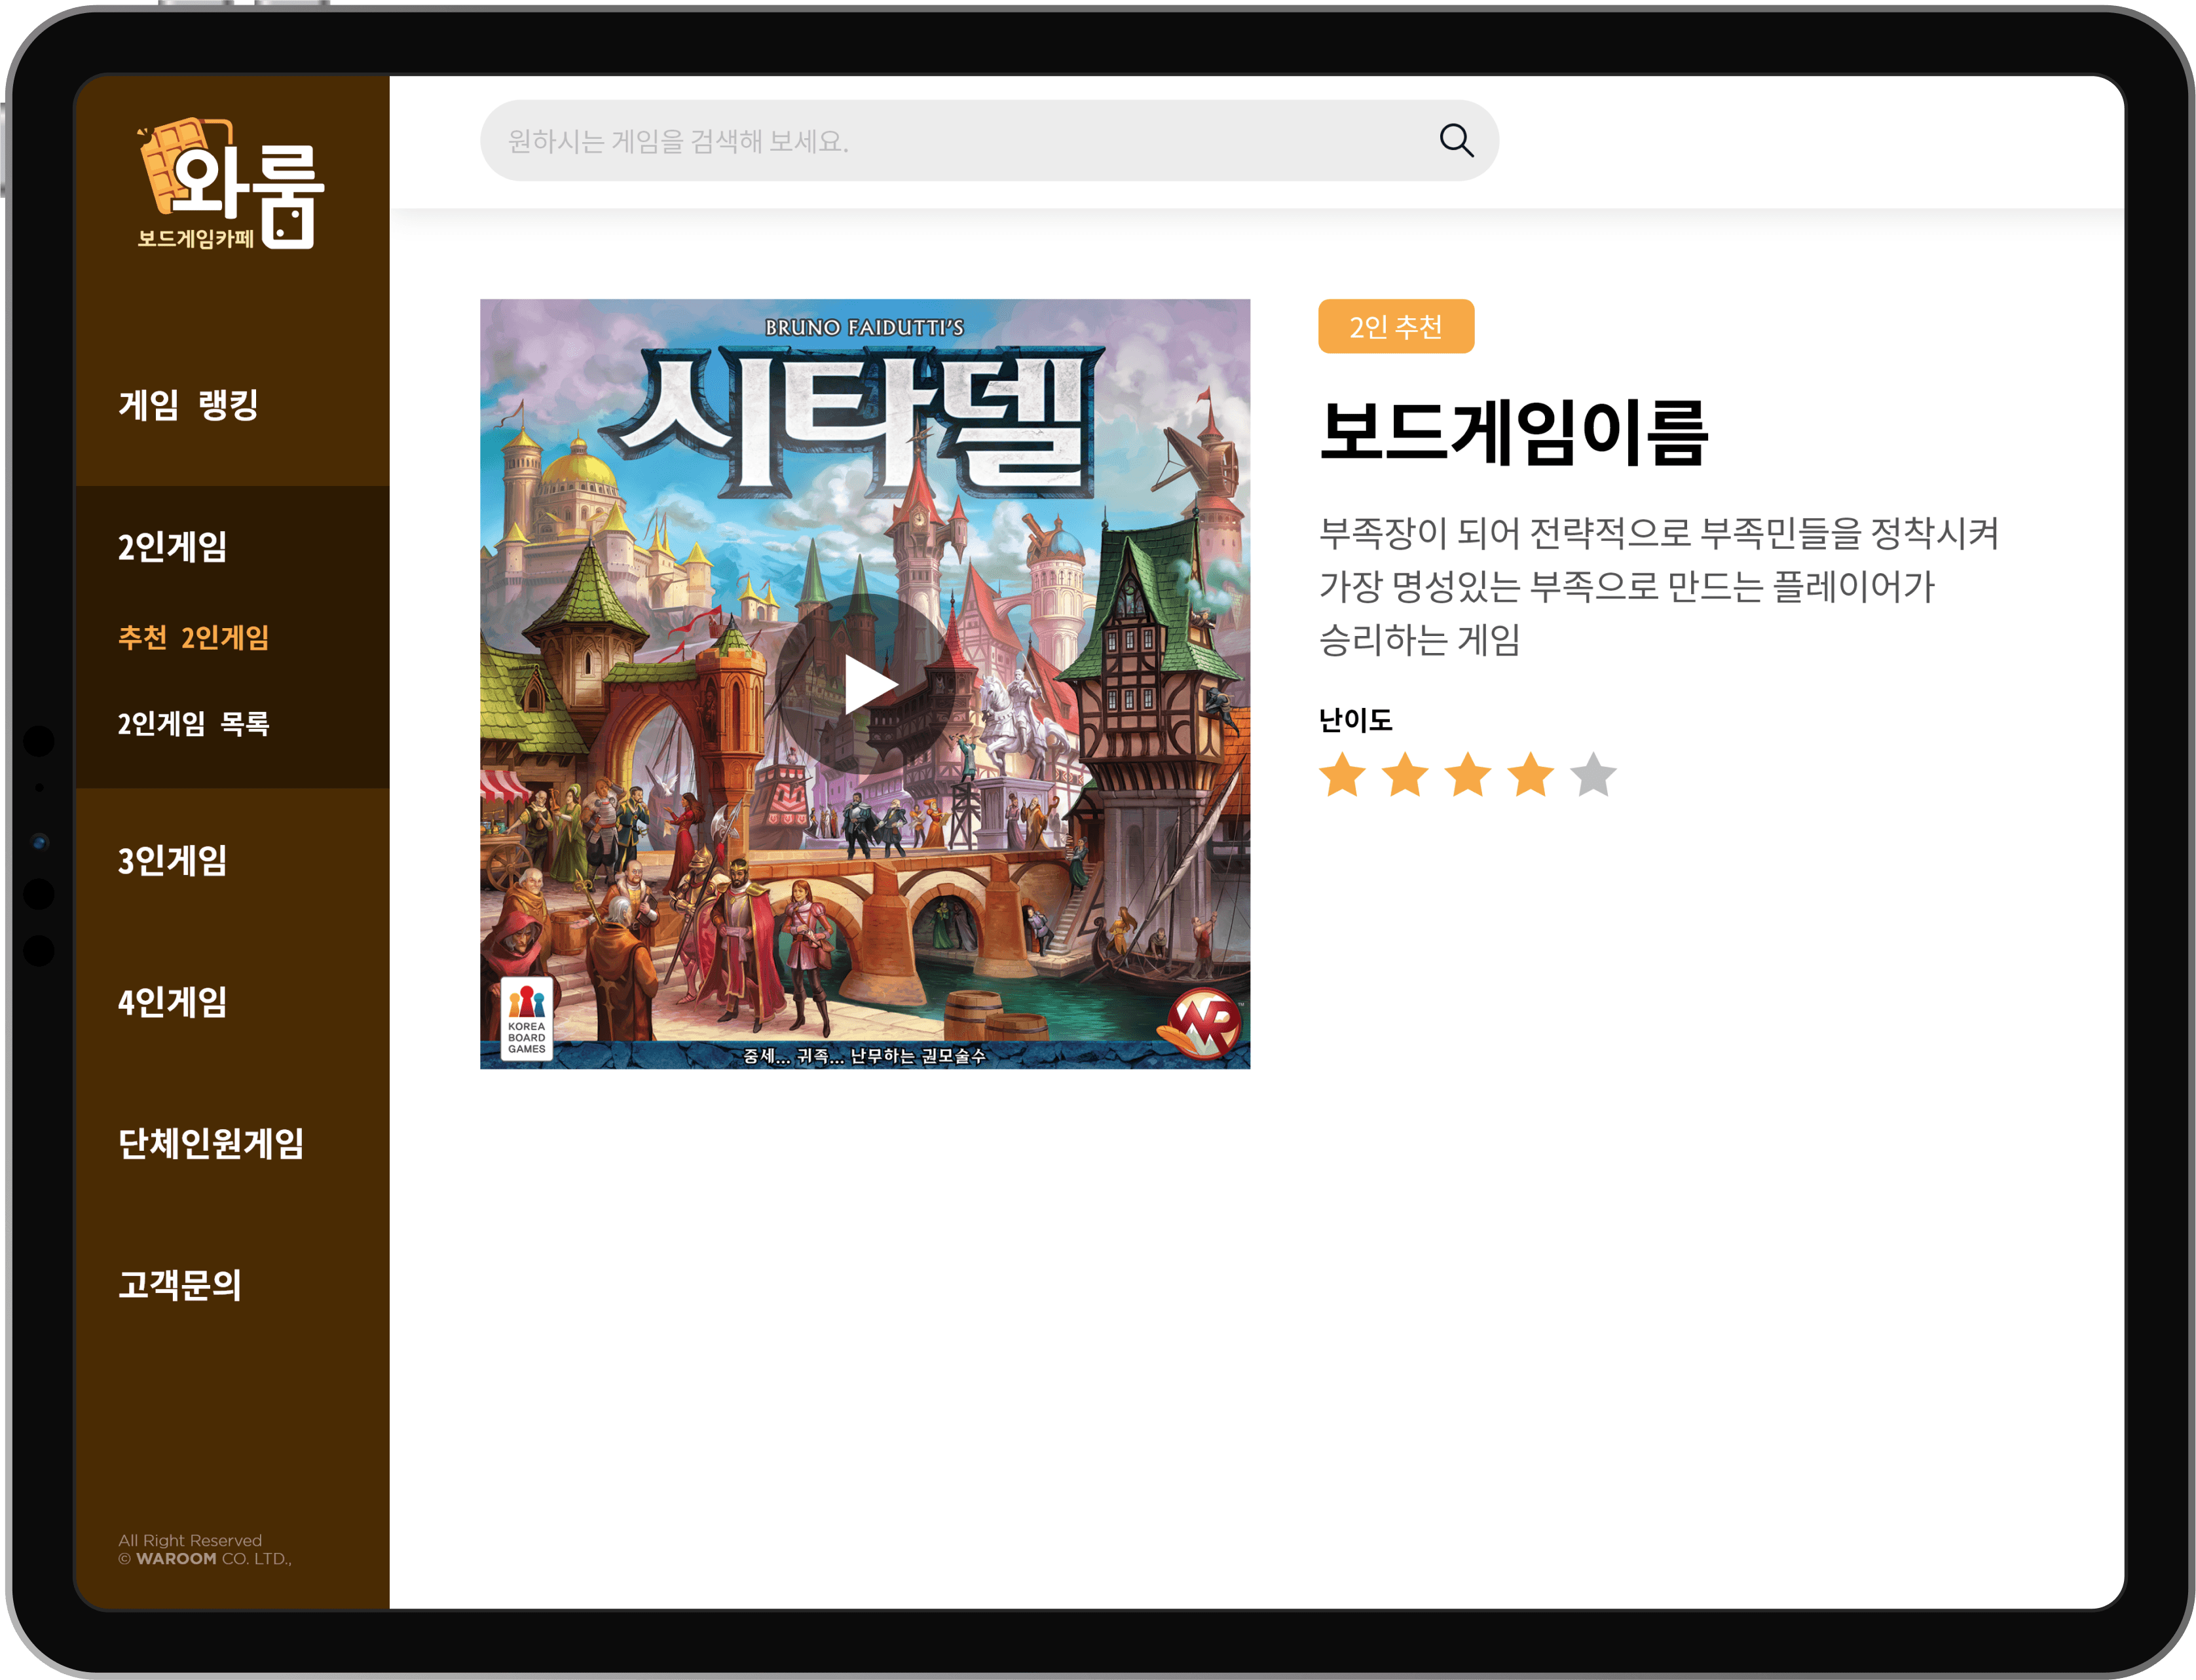Click the fifth gray difficulty star
Screen dimensions: 2196x1680
pos(1593,775)
